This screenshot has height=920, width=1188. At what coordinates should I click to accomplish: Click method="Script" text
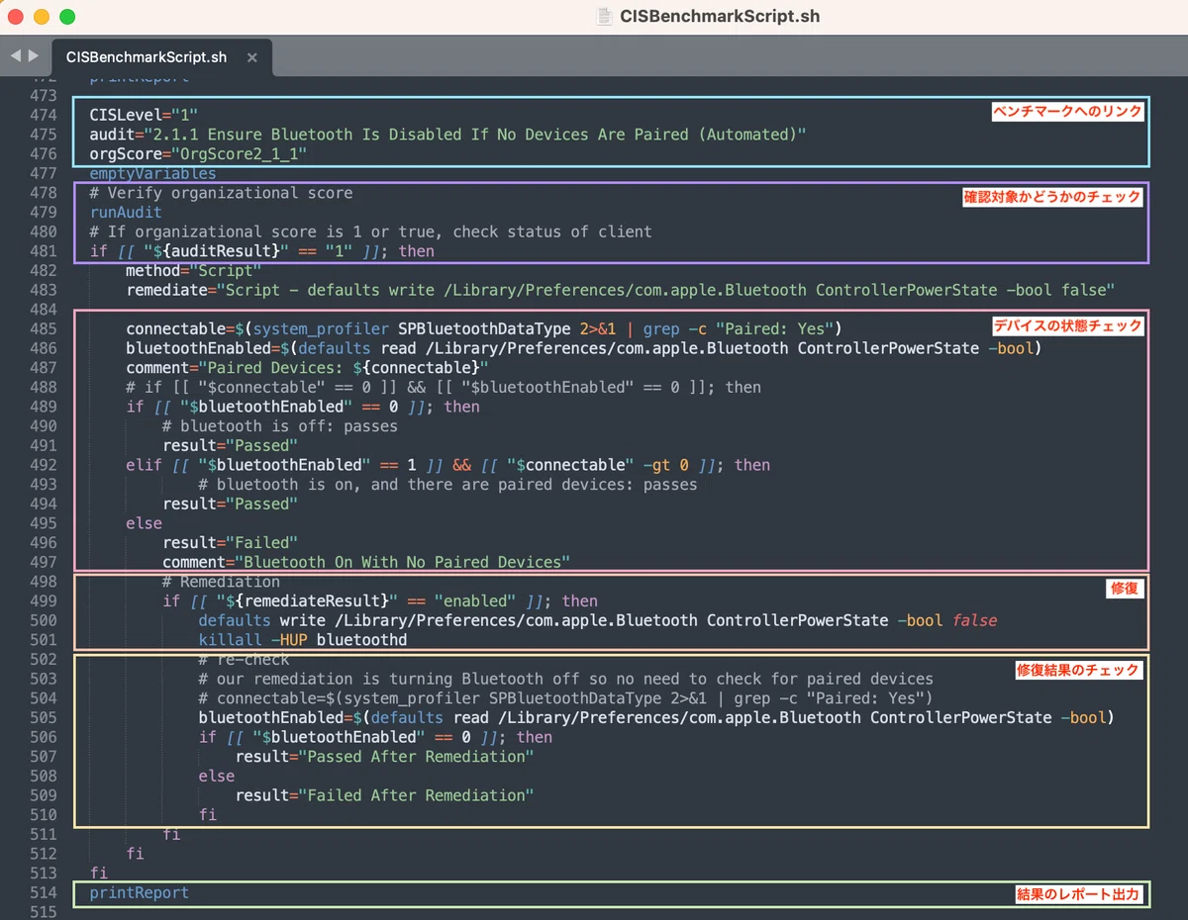193,270
